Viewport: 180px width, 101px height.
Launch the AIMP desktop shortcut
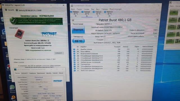[13, 98]
